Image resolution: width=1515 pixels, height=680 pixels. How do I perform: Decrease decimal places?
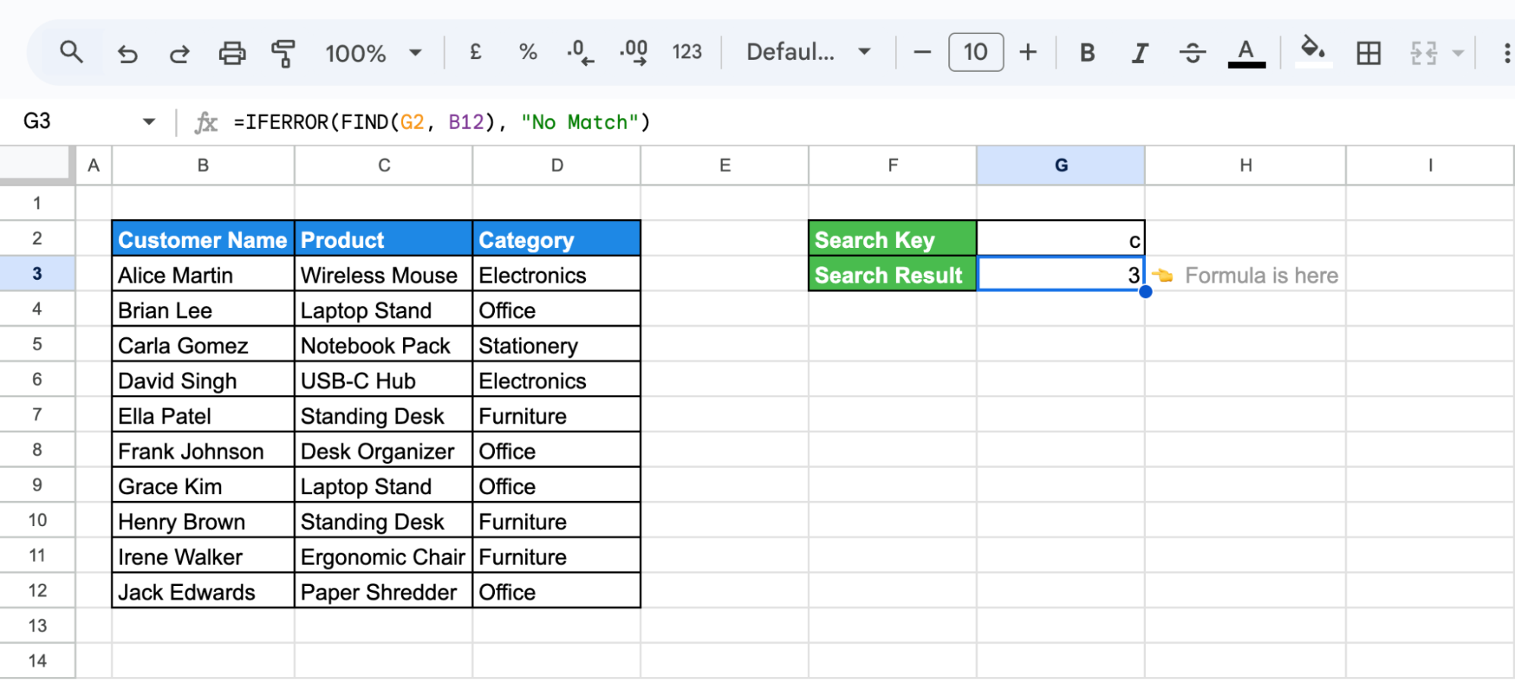coord(580,53)
